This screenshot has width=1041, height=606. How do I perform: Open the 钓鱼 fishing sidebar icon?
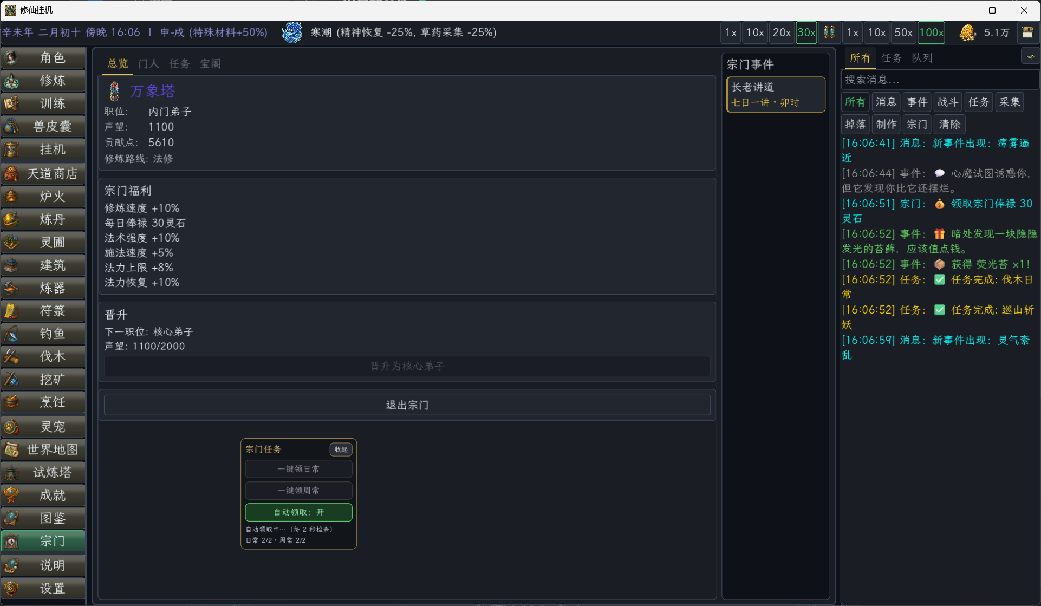pos(12,334)
